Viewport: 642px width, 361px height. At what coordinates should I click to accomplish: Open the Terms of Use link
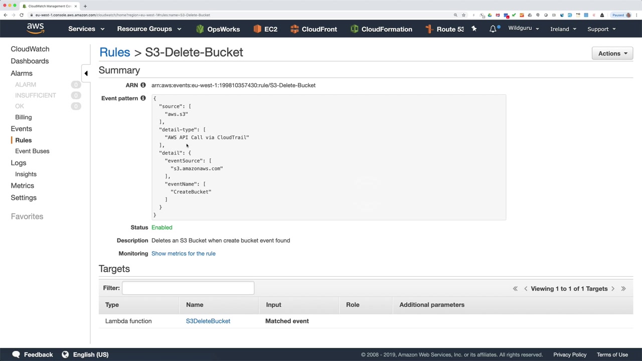click(x=612, y=354)
